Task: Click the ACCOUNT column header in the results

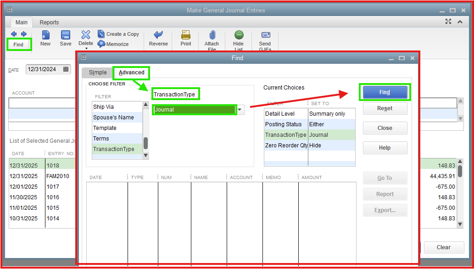Action: pos(241,177)
